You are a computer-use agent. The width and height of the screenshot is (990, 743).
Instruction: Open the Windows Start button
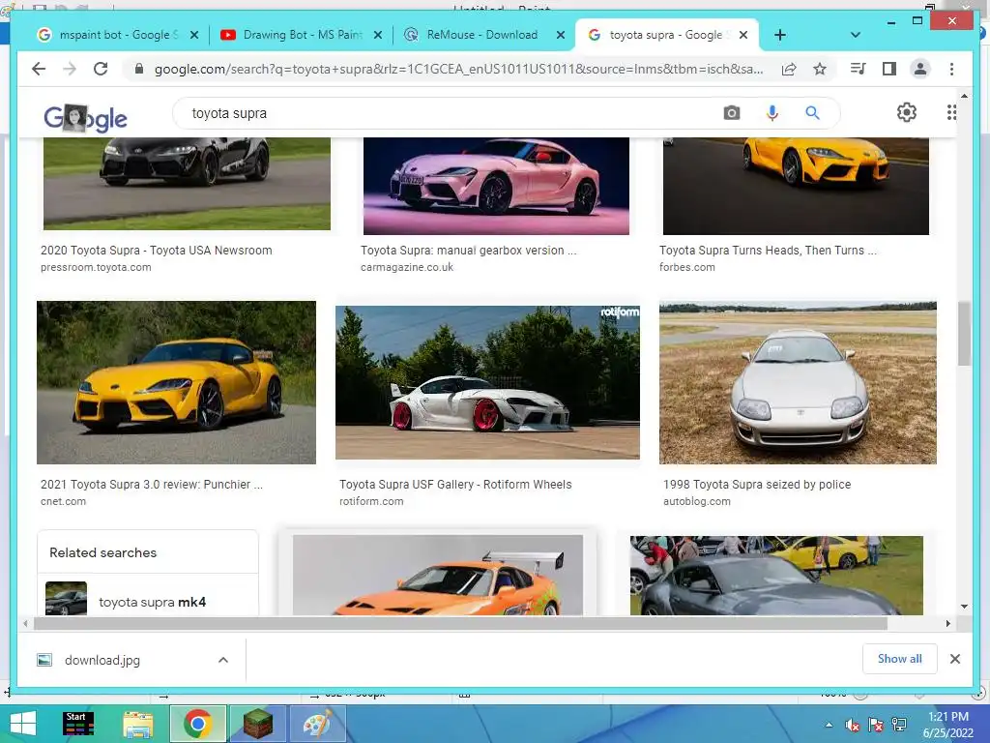point(23,724)
